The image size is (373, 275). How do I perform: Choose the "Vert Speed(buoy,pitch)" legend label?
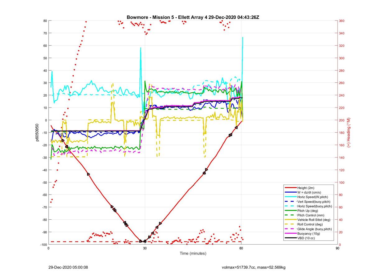point(314,202)
